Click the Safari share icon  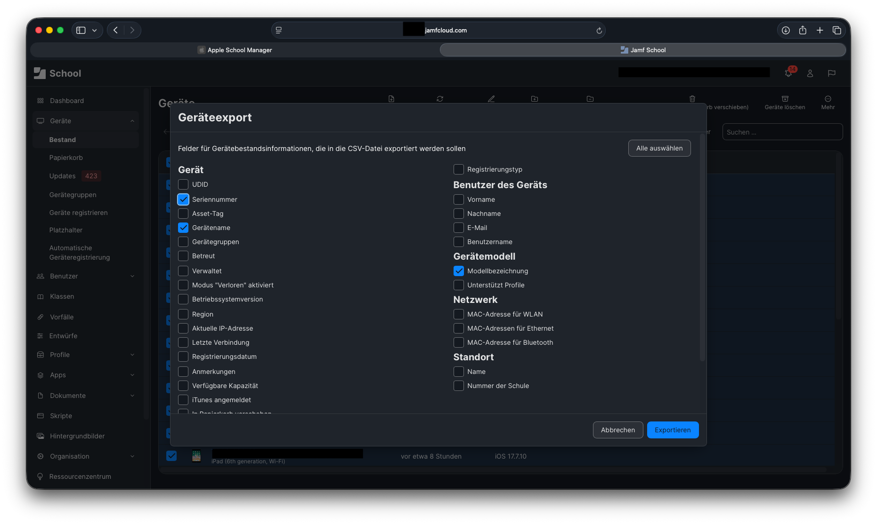[x=803, y=31]
